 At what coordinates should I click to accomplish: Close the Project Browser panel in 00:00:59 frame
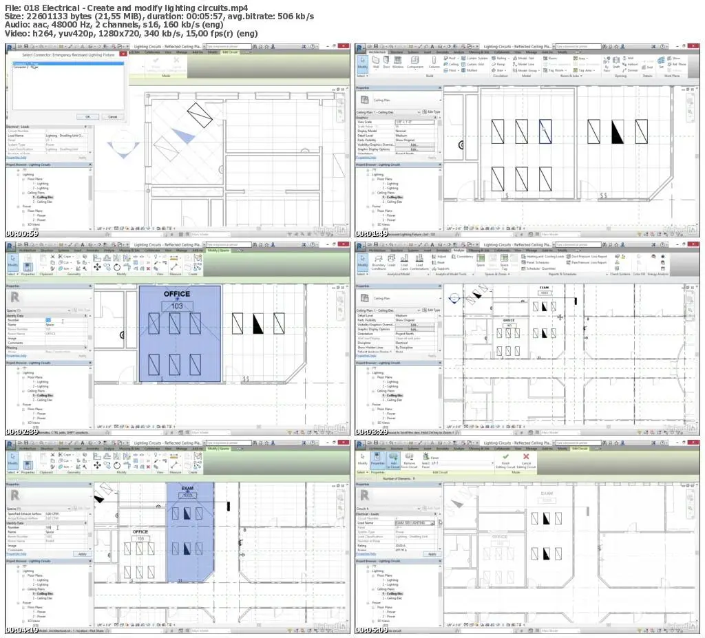pyautogui.click(x=90, y=164)
